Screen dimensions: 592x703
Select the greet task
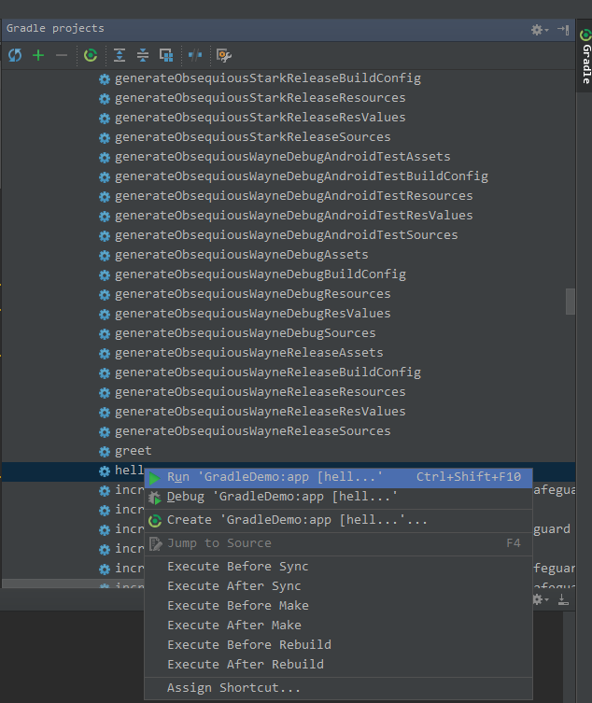pyautogui.click(x=133, y=451)
